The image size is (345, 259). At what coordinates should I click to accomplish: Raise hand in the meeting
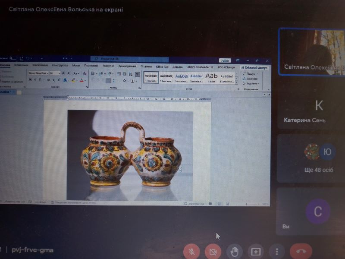point(234,251)
